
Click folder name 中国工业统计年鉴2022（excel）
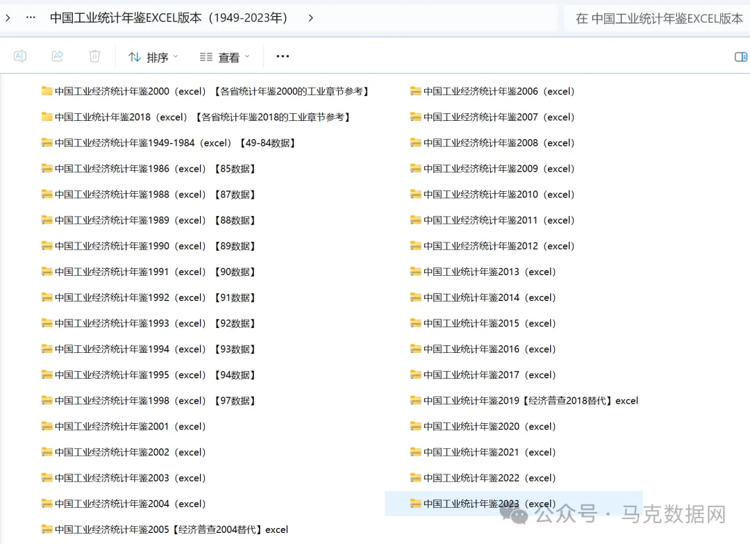[x=490, y=478]
